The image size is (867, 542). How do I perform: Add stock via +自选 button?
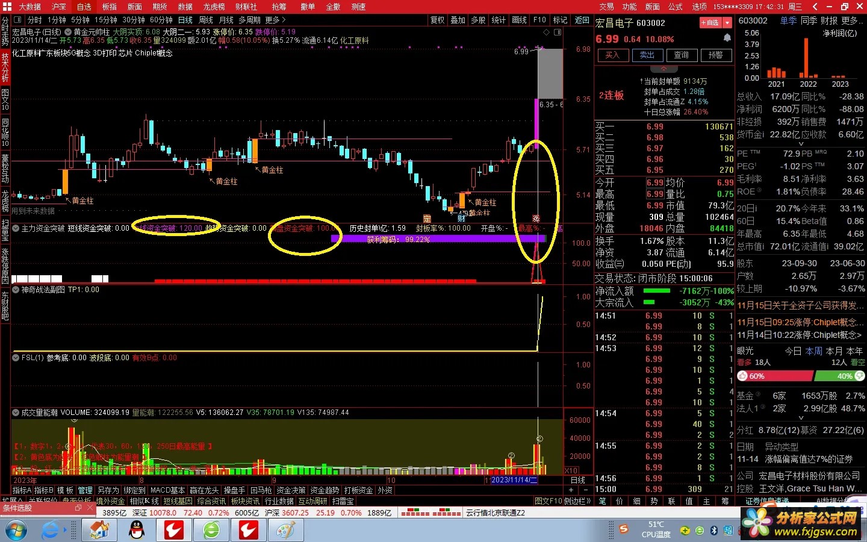tap(711, 23)
